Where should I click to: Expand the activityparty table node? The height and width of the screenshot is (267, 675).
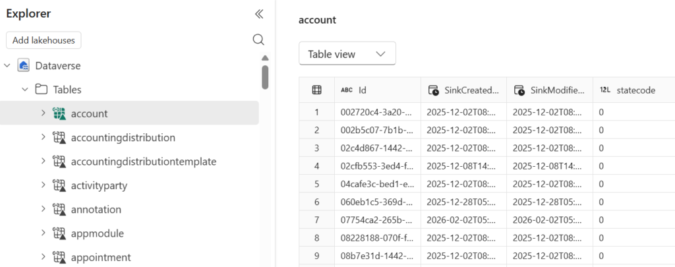click(x=43, y=185)
